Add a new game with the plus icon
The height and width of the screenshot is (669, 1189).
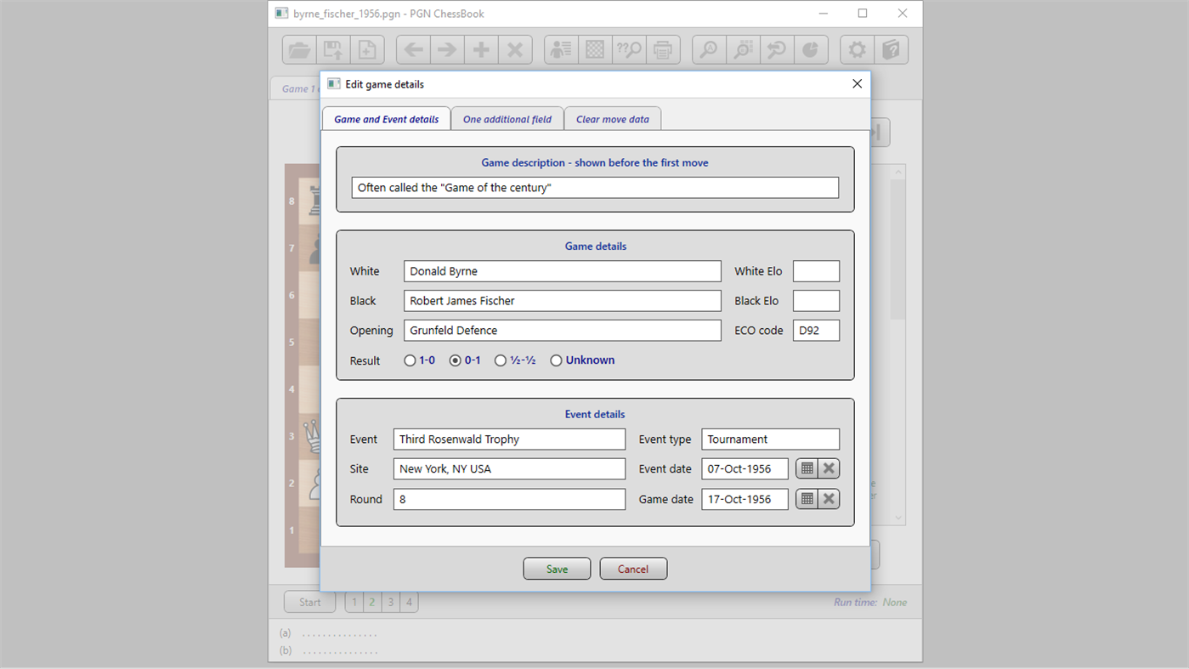click(x=480, y=49)
